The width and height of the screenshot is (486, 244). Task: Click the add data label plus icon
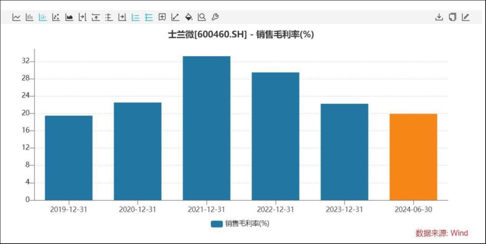coord(162,17)
